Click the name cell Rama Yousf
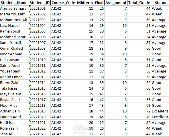Screen dimensions: 169x137 click(x=14, y=31)
